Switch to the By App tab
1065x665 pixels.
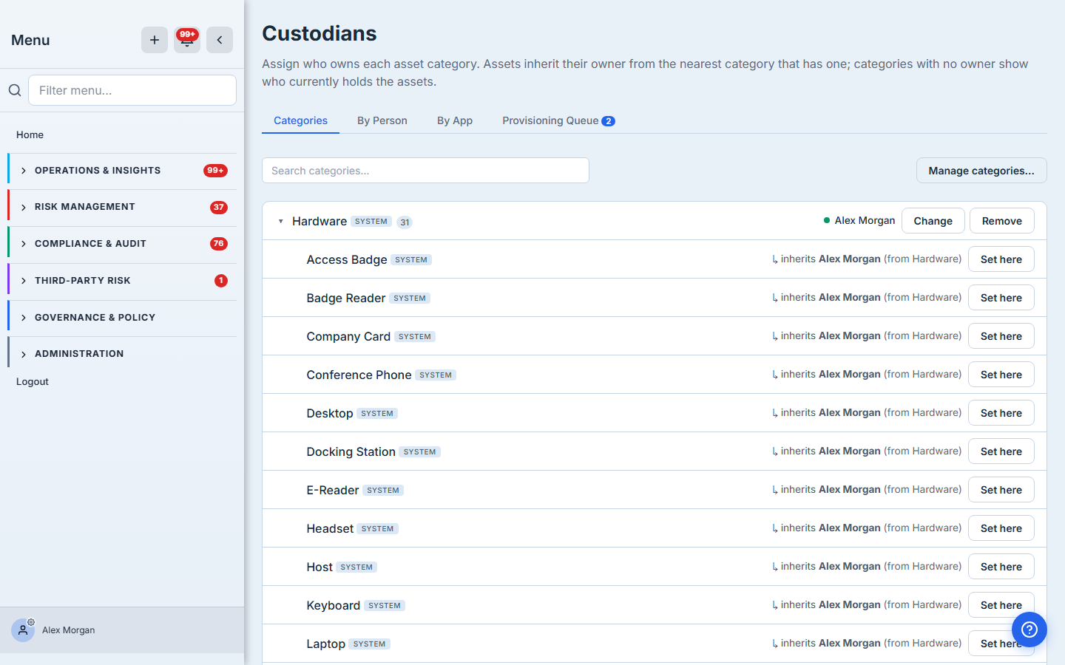tap(455, 120)
